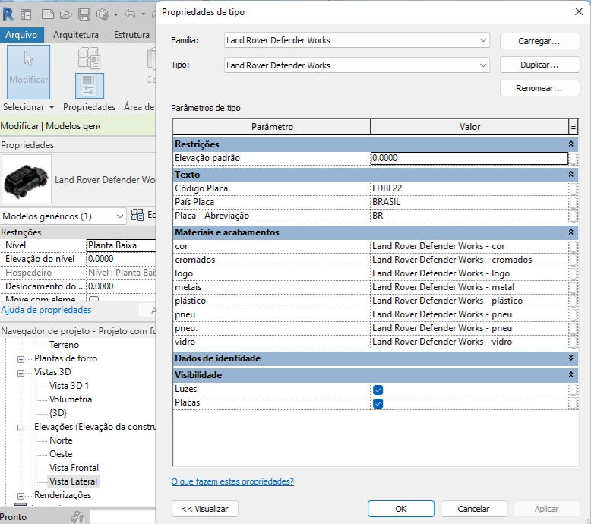Click the Código Placa value EDBL22
The height and width of the screenshot is (524, 591).
(x=469, y=188)
